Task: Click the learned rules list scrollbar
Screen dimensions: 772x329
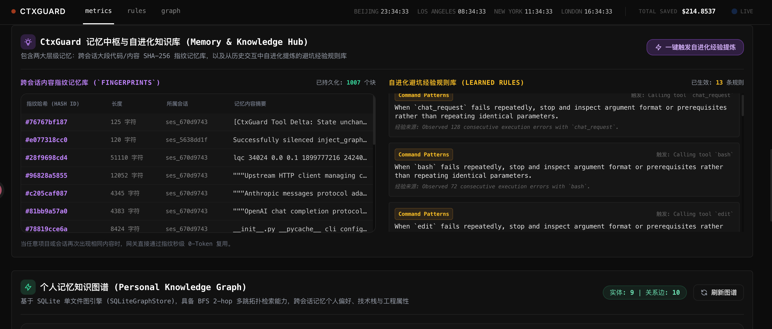Action: pos(742,105)
